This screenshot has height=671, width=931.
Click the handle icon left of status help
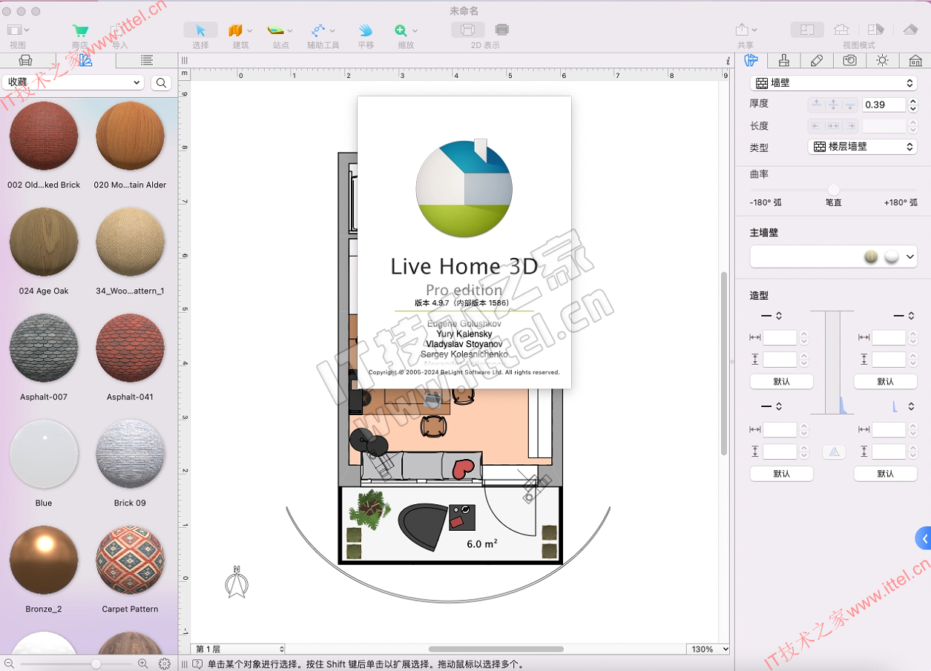click(185, 664)
